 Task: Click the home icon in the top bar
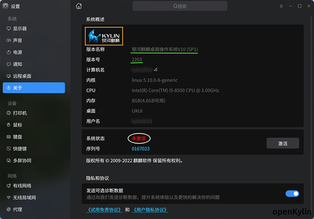(79, 6)
